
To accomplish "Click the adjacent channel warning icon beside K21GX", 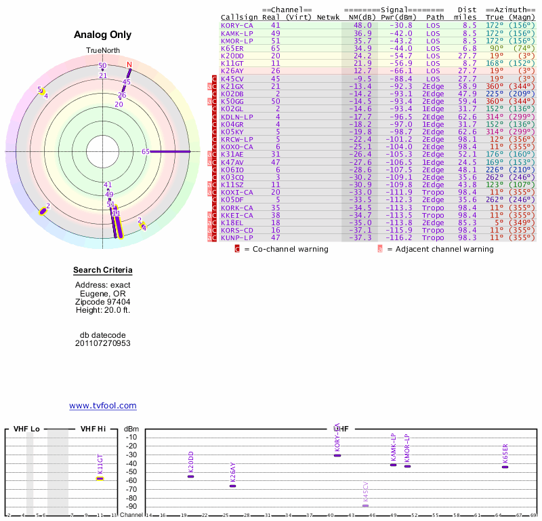I will coord(210,87).
